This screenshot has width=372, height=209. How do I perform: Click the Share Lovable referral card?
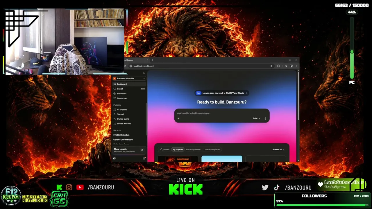point(129,150)
